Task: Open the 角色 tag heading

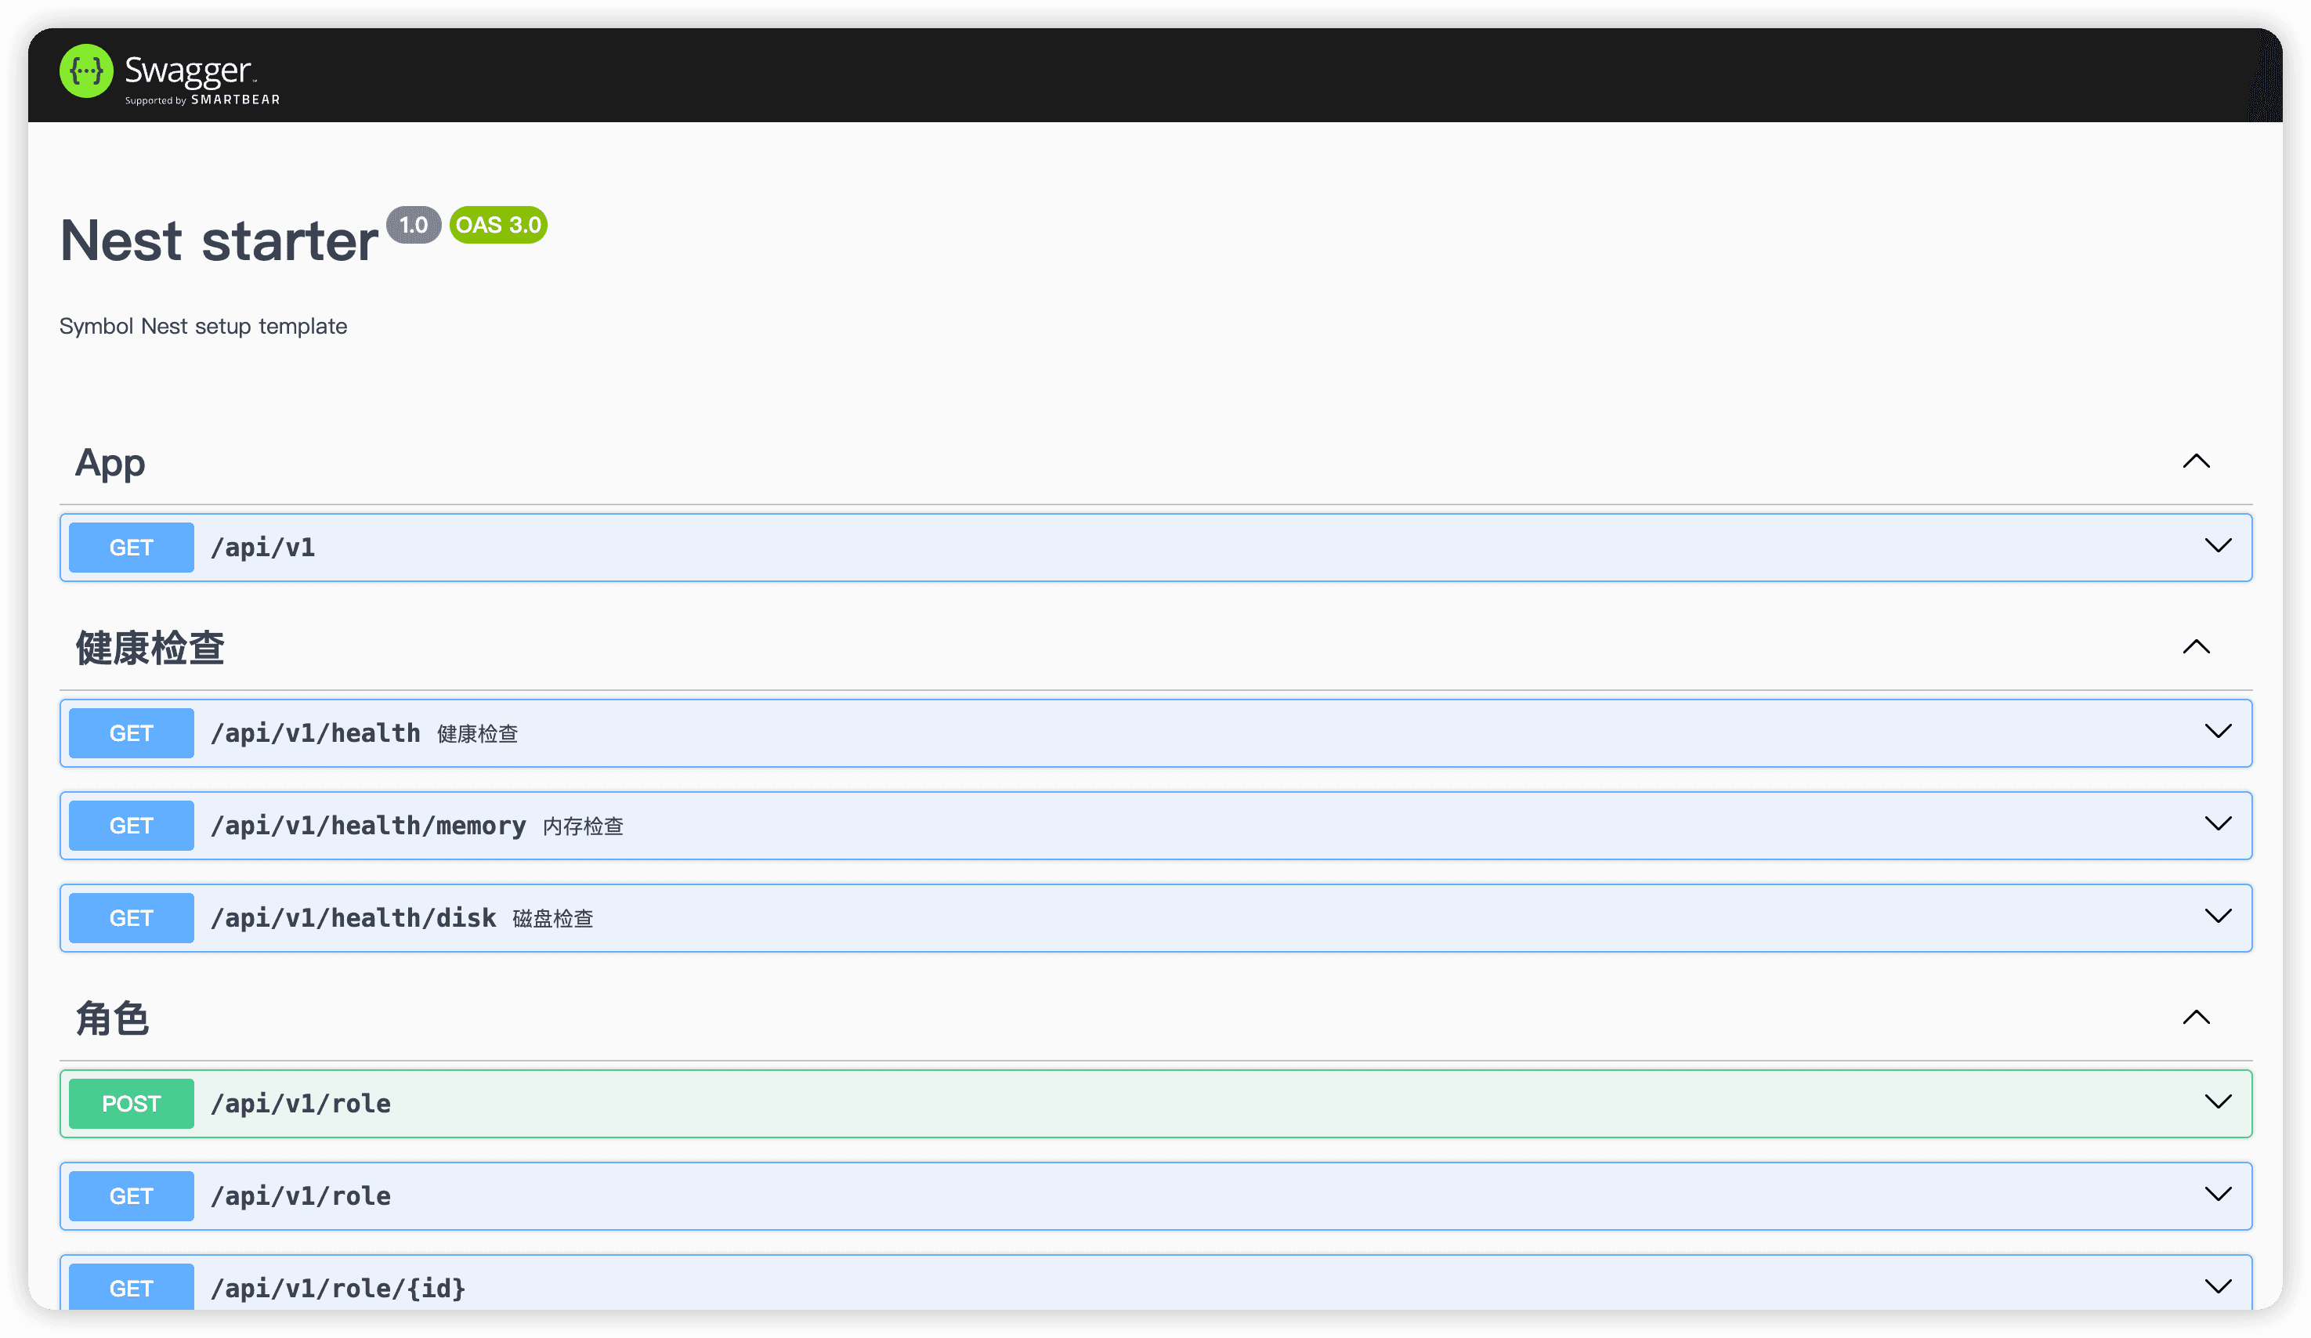Action: 112,1019
